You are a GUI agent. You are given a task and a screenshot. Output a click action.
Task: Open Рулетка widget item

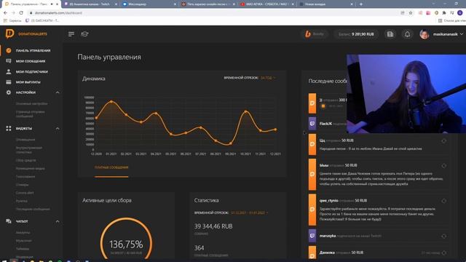[x=21, y=201]
